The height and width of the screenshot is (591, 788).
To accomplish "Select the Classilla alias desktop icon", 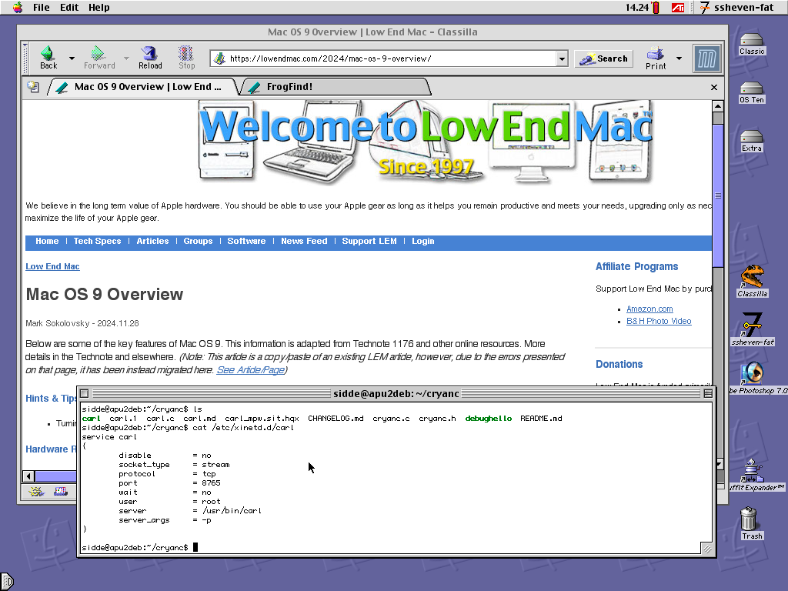I will point(753,282).
